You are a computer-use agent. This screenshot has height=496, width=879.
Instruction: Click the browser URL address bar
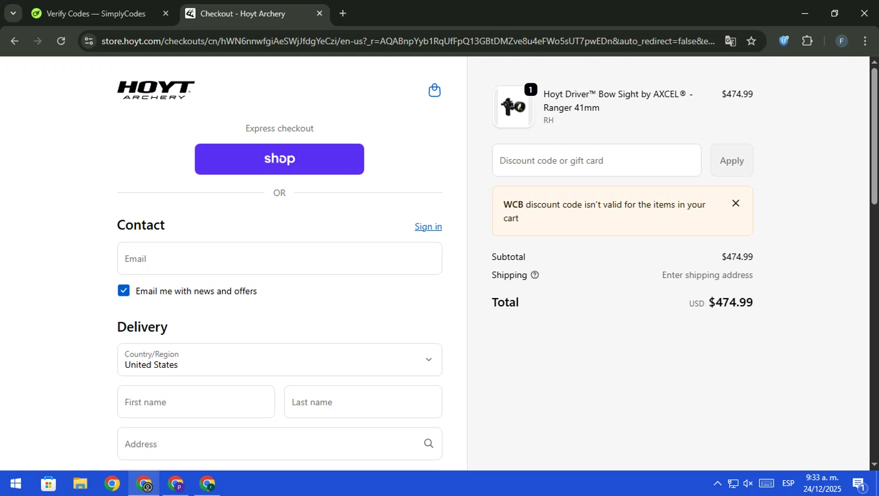click(x=407, y=41)
